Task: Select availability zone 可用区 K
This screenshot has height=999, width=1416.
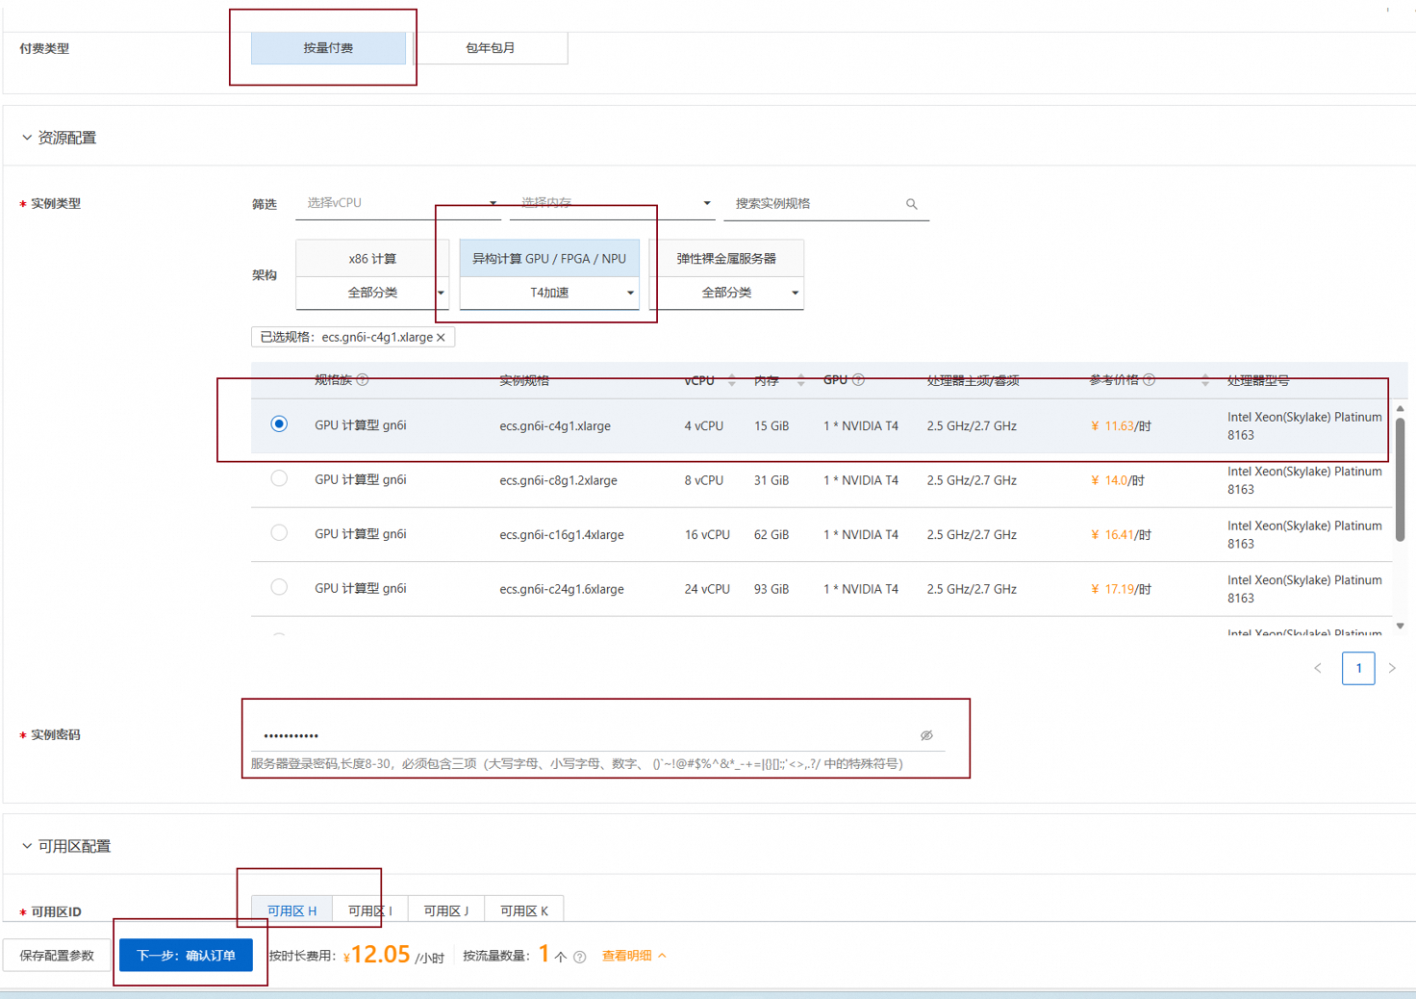Action: (524, 910)
